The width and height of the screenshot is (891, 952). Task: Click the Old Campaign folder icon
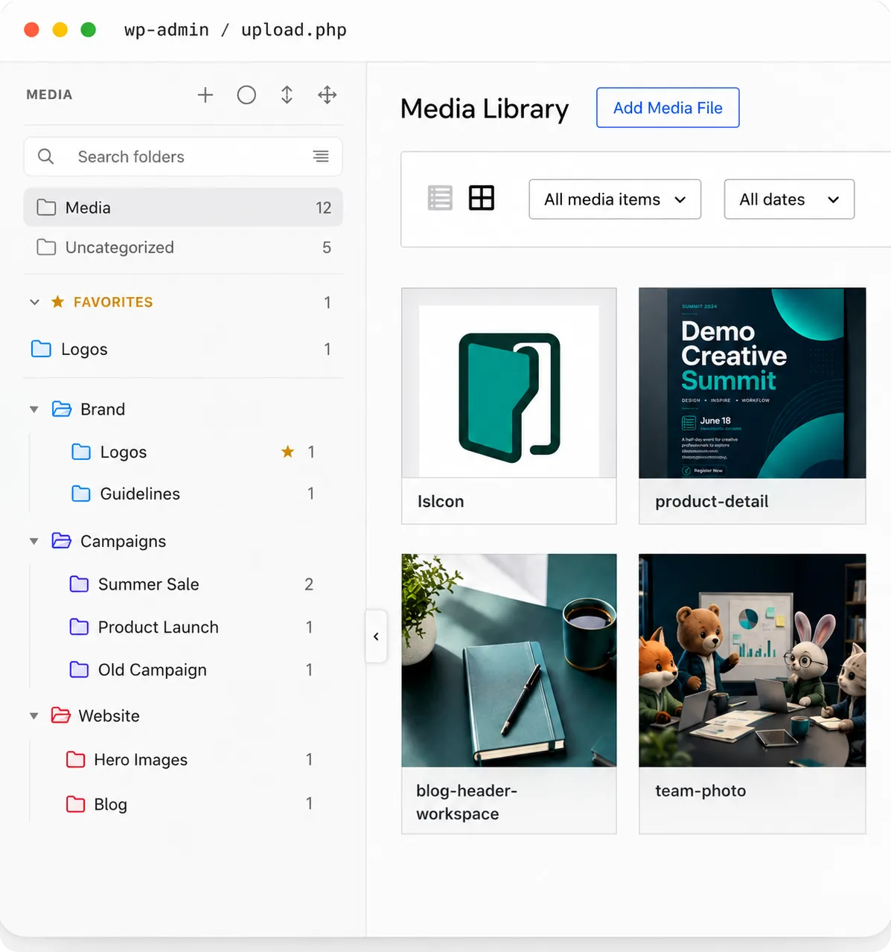[x=79, y=669]
